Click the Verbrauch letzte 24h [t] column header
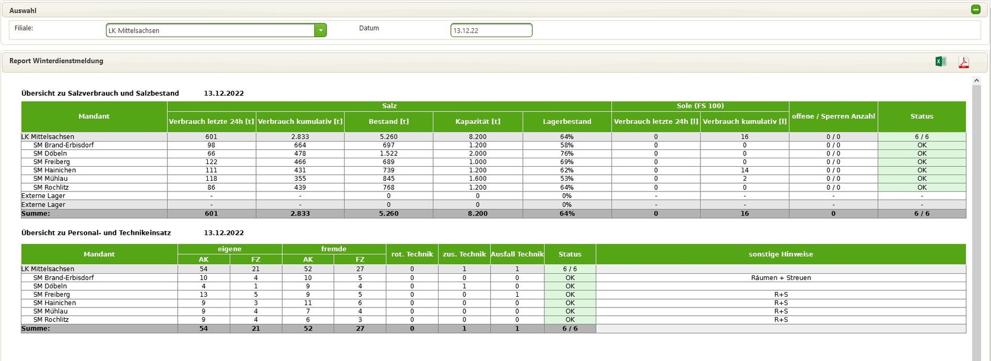Image resolution: width=991 pixels, height=361 pixels. 211,122
